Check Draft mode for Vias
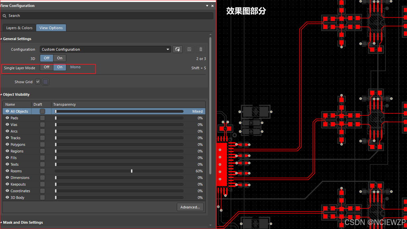This screenshot has height=229, width=407. (42, 125)
